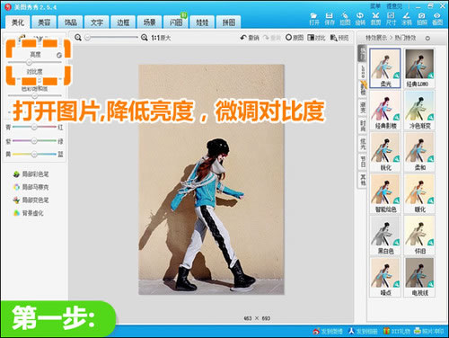Apply the 经典LOMO effect thumbnail
This screenshot has width=449, height=338.
pos(419,68)
